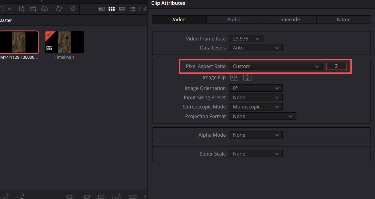
Task: Expand the Pixel Aspect Ratio dropdown
Action: (275, 66)
